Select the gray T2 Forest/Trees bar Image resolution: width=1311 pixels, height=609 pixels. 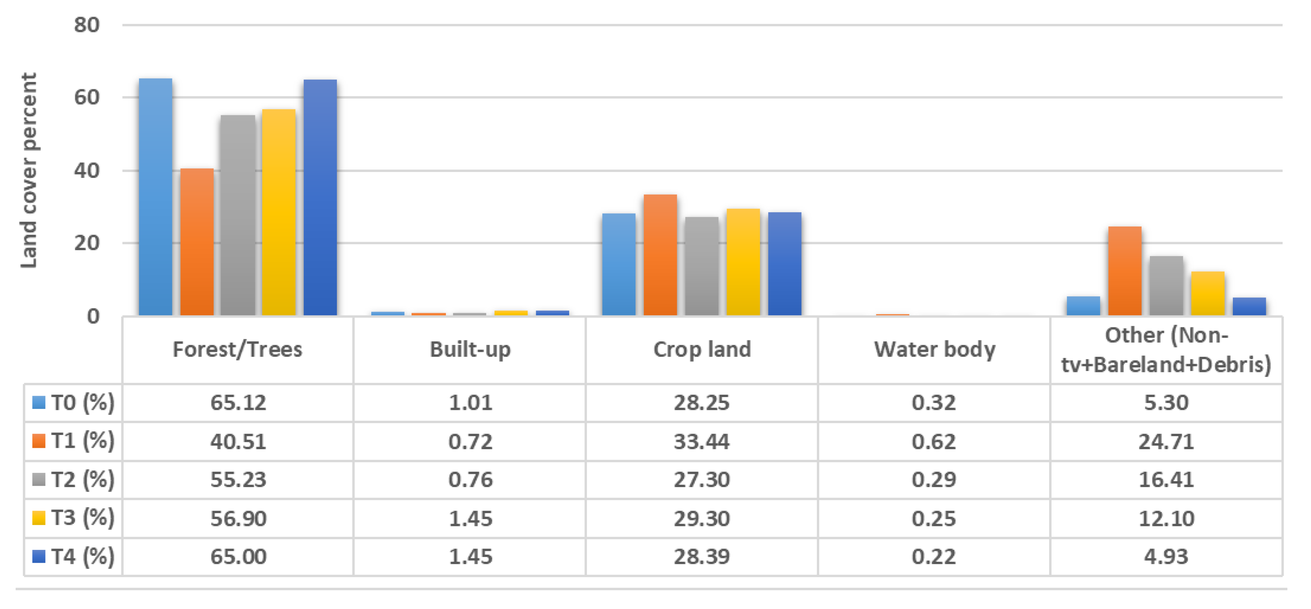click(238, 215)
